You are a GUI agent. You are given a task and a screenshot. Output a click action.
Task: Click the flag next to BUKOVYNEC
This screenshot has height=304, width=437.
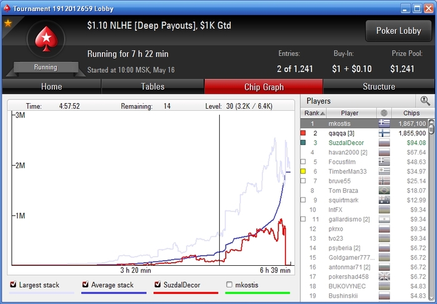[x=384, y=286]
